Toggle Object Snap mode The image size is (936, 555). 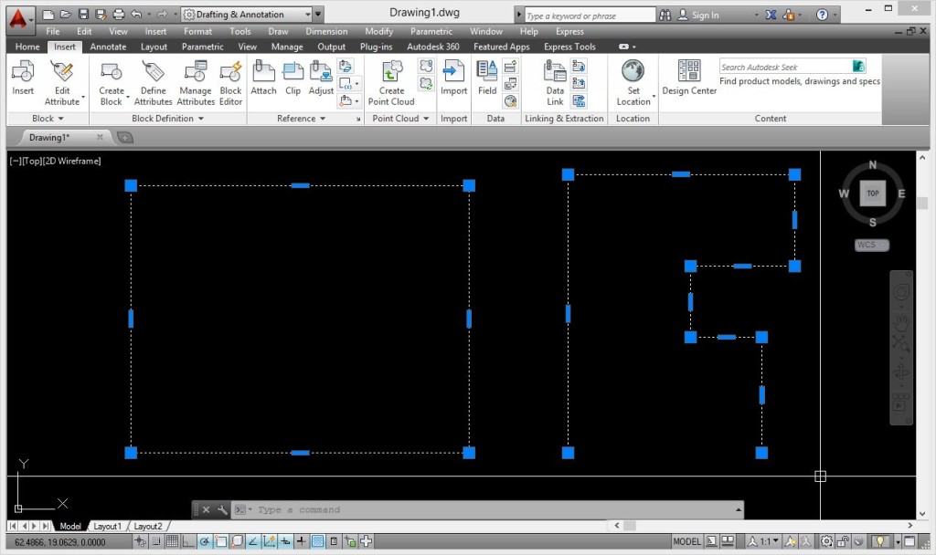click(x=221, y=540)
